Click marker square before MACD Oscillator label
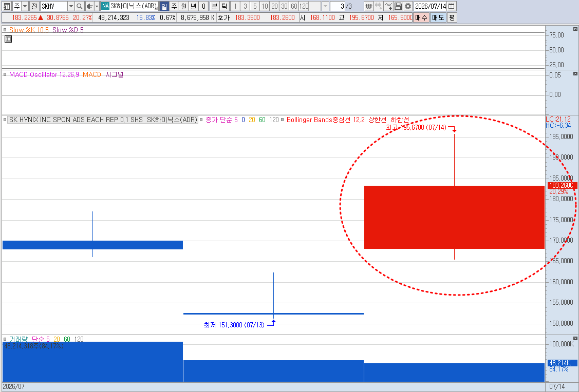579x392 pixels. point(5,74)
